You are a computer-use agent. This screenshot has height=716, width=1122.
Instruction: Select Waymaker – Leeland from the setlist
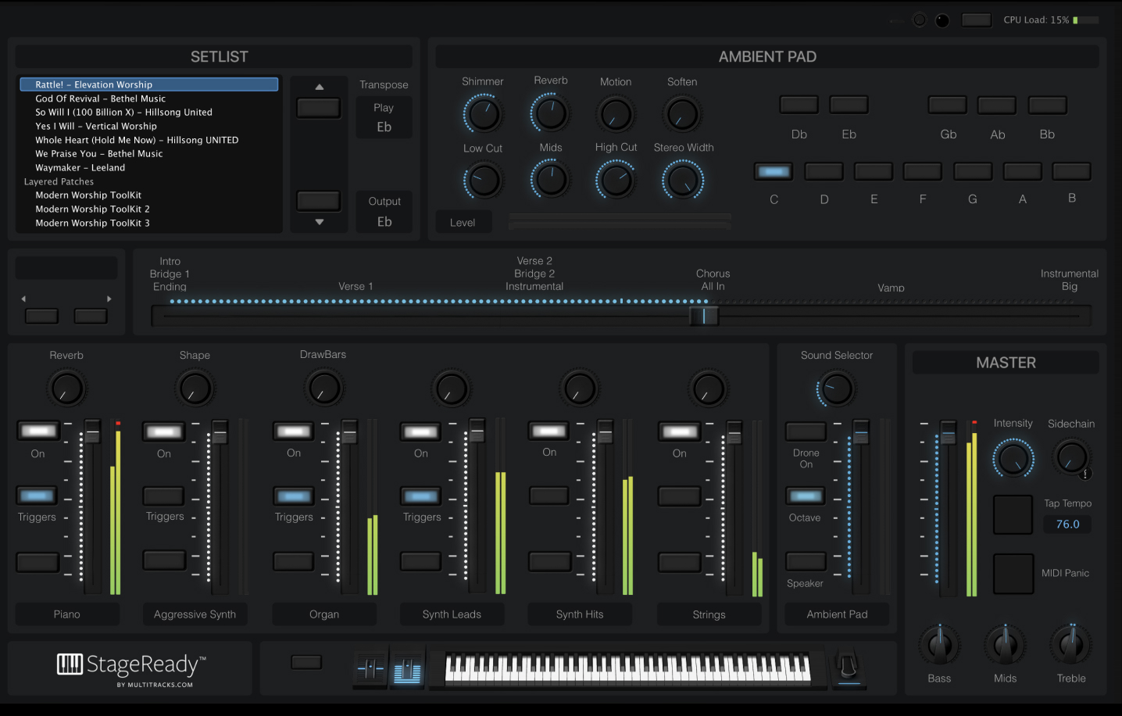click(80, 167)
